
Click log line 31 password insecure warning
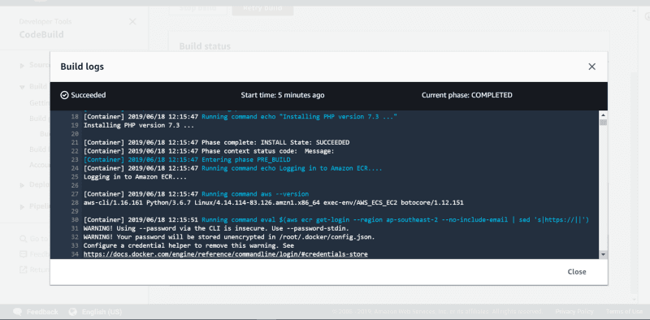pyautogui.click(x=216, y=228)
